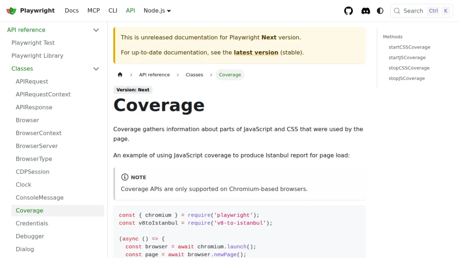The image size is (459, 258).
Task: Select Coverage in the sidebar
Action: [x=58, y=211]
